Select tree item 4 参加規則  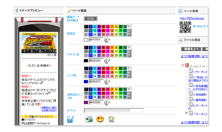[x=200, y=95]
